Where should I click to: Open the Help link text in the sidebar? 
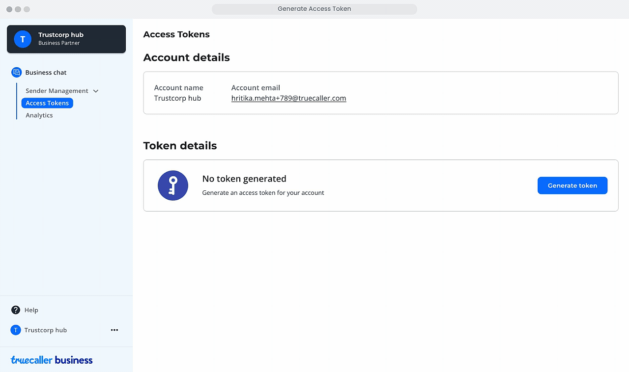point(31,310)
